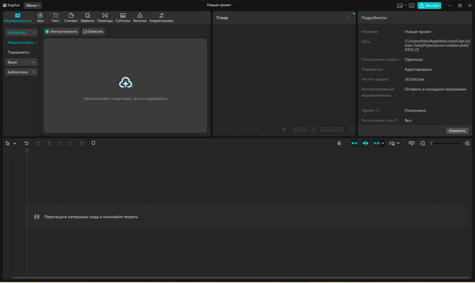Expand the selection tool dropdown
The height and width of the screenshot is (283, 475).
click(15, 143)
